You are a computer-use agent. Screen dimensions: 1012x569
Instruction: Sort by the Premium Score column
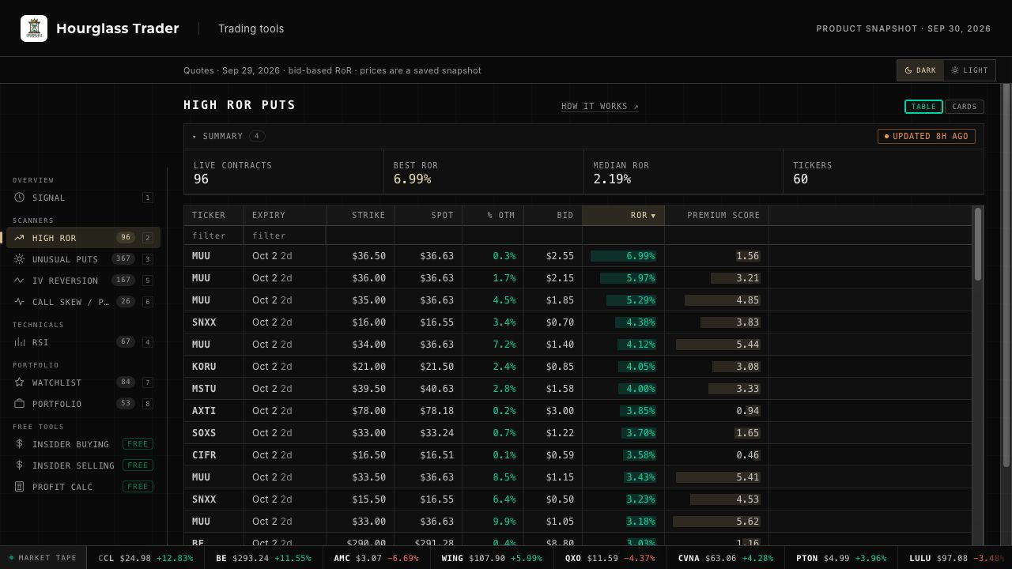click(x=716, y=215)
